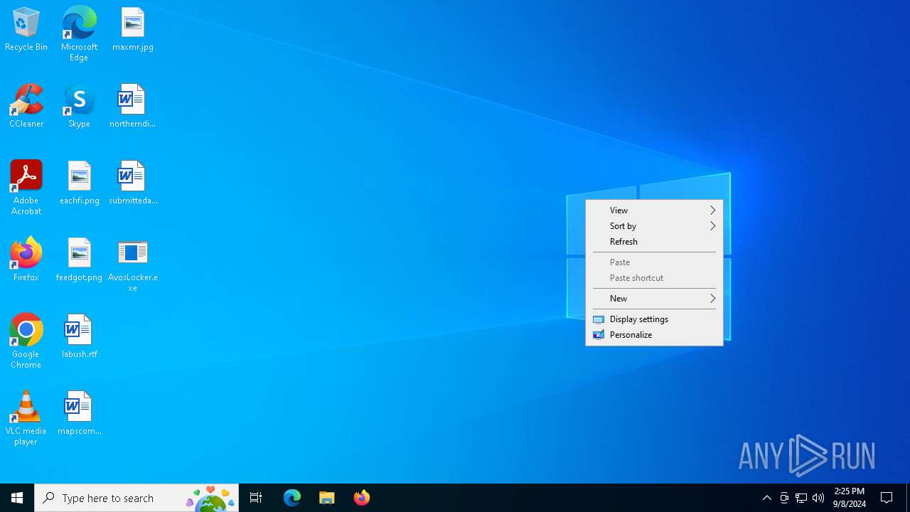Screen dimensions: 910x512
Task: Click the taskbar search box
Action: point(136,498)
